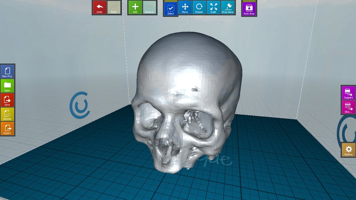Viewport: 356px width, 200px height.
Task: Add a new model to the scene
Action: [134, 8]
